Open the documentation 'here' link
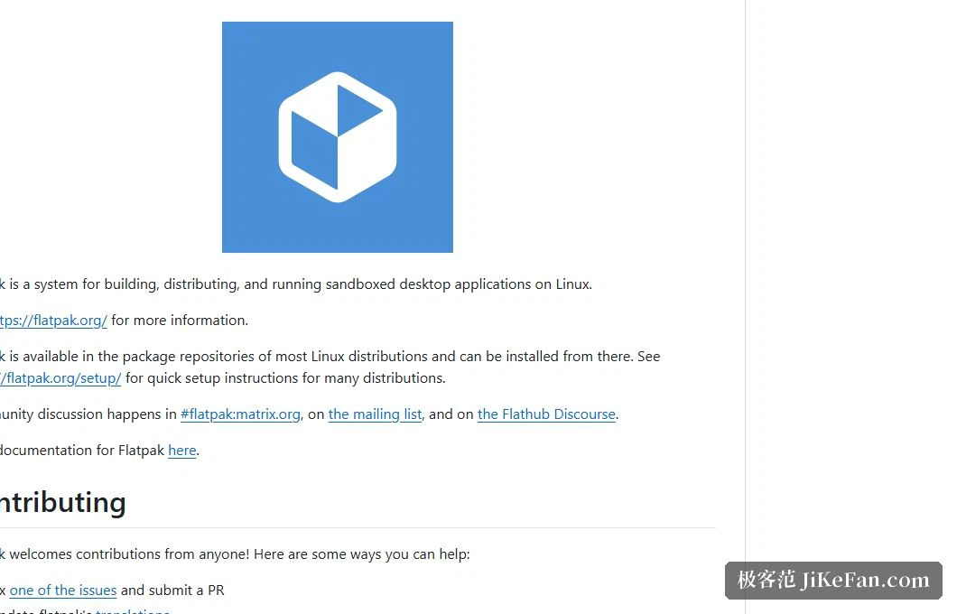The image size is (957, 614). (181, 451)
